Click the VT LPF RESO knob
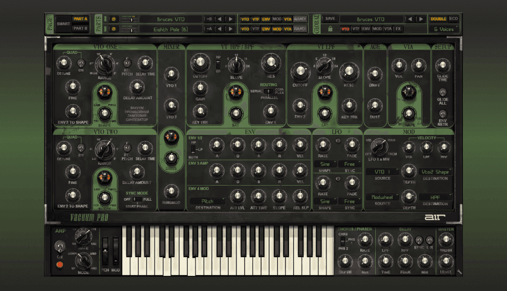This screenshot has width=507, height=291. tap(349, 72)
